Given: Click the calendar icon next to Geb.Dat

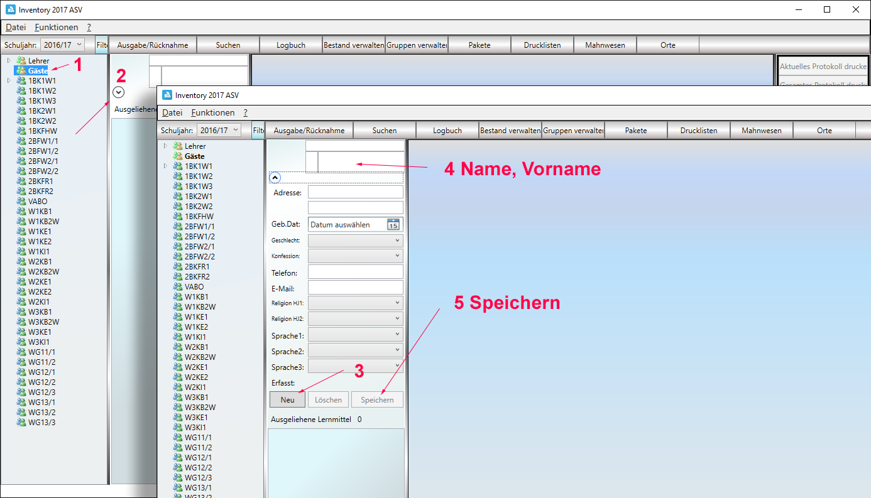Looking at the screenshot, I should [393, 224].
